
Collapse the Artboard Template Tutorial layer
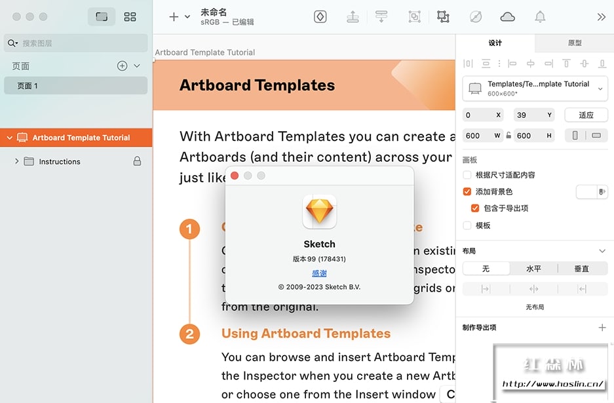pos(10,138)
